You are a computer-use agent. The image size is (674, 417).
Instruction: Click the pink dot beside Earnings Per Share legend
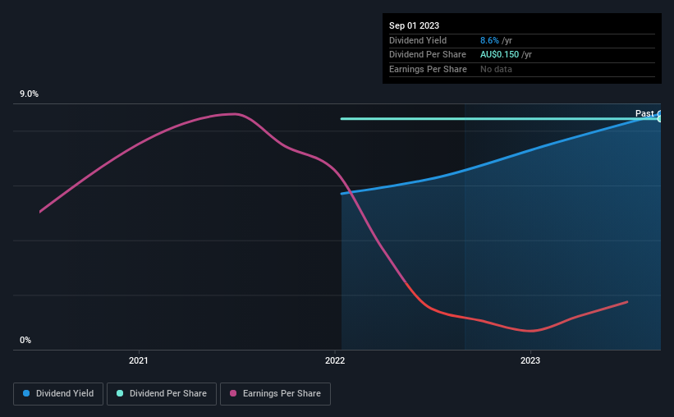point(233,393)
